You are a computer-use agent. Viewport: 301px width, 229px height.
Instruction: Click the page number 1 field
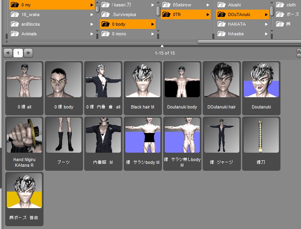18,53
